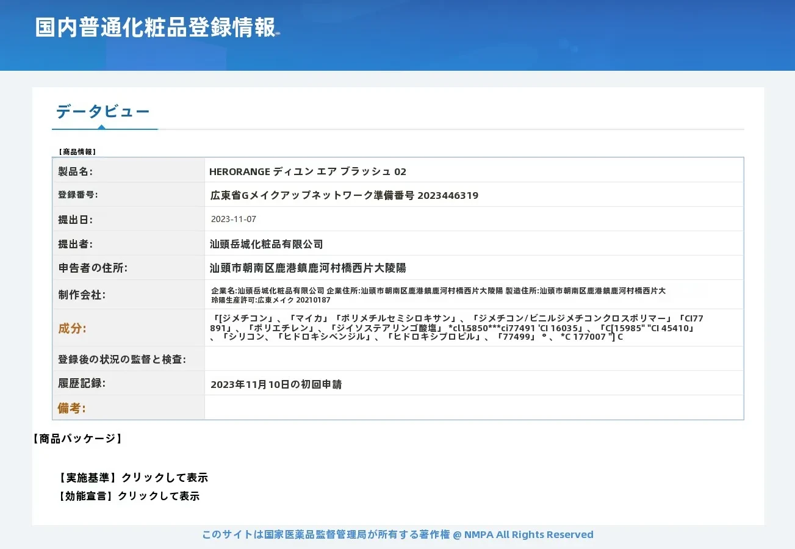This screenshot has width=795, height=549.
Task: Select the 製品名 label cell
Action: pos(129,170)
